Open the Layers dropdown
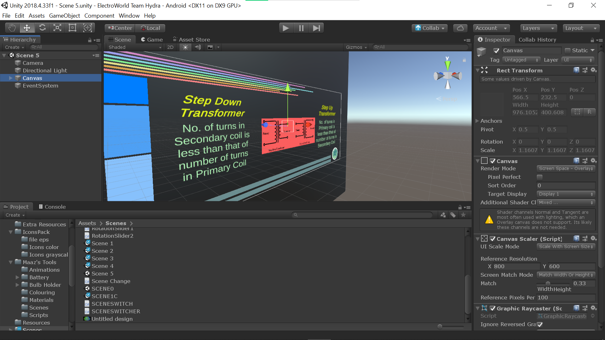 coord(538,28)
